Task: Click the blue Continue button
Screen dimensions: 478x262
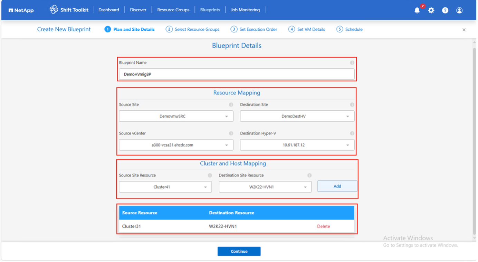Action: 239,251
